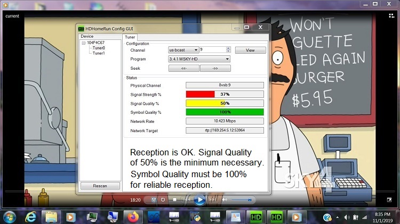Show hidden system tray icons arrow
This screenshot has height=224, width=400.
click(338, 218)
